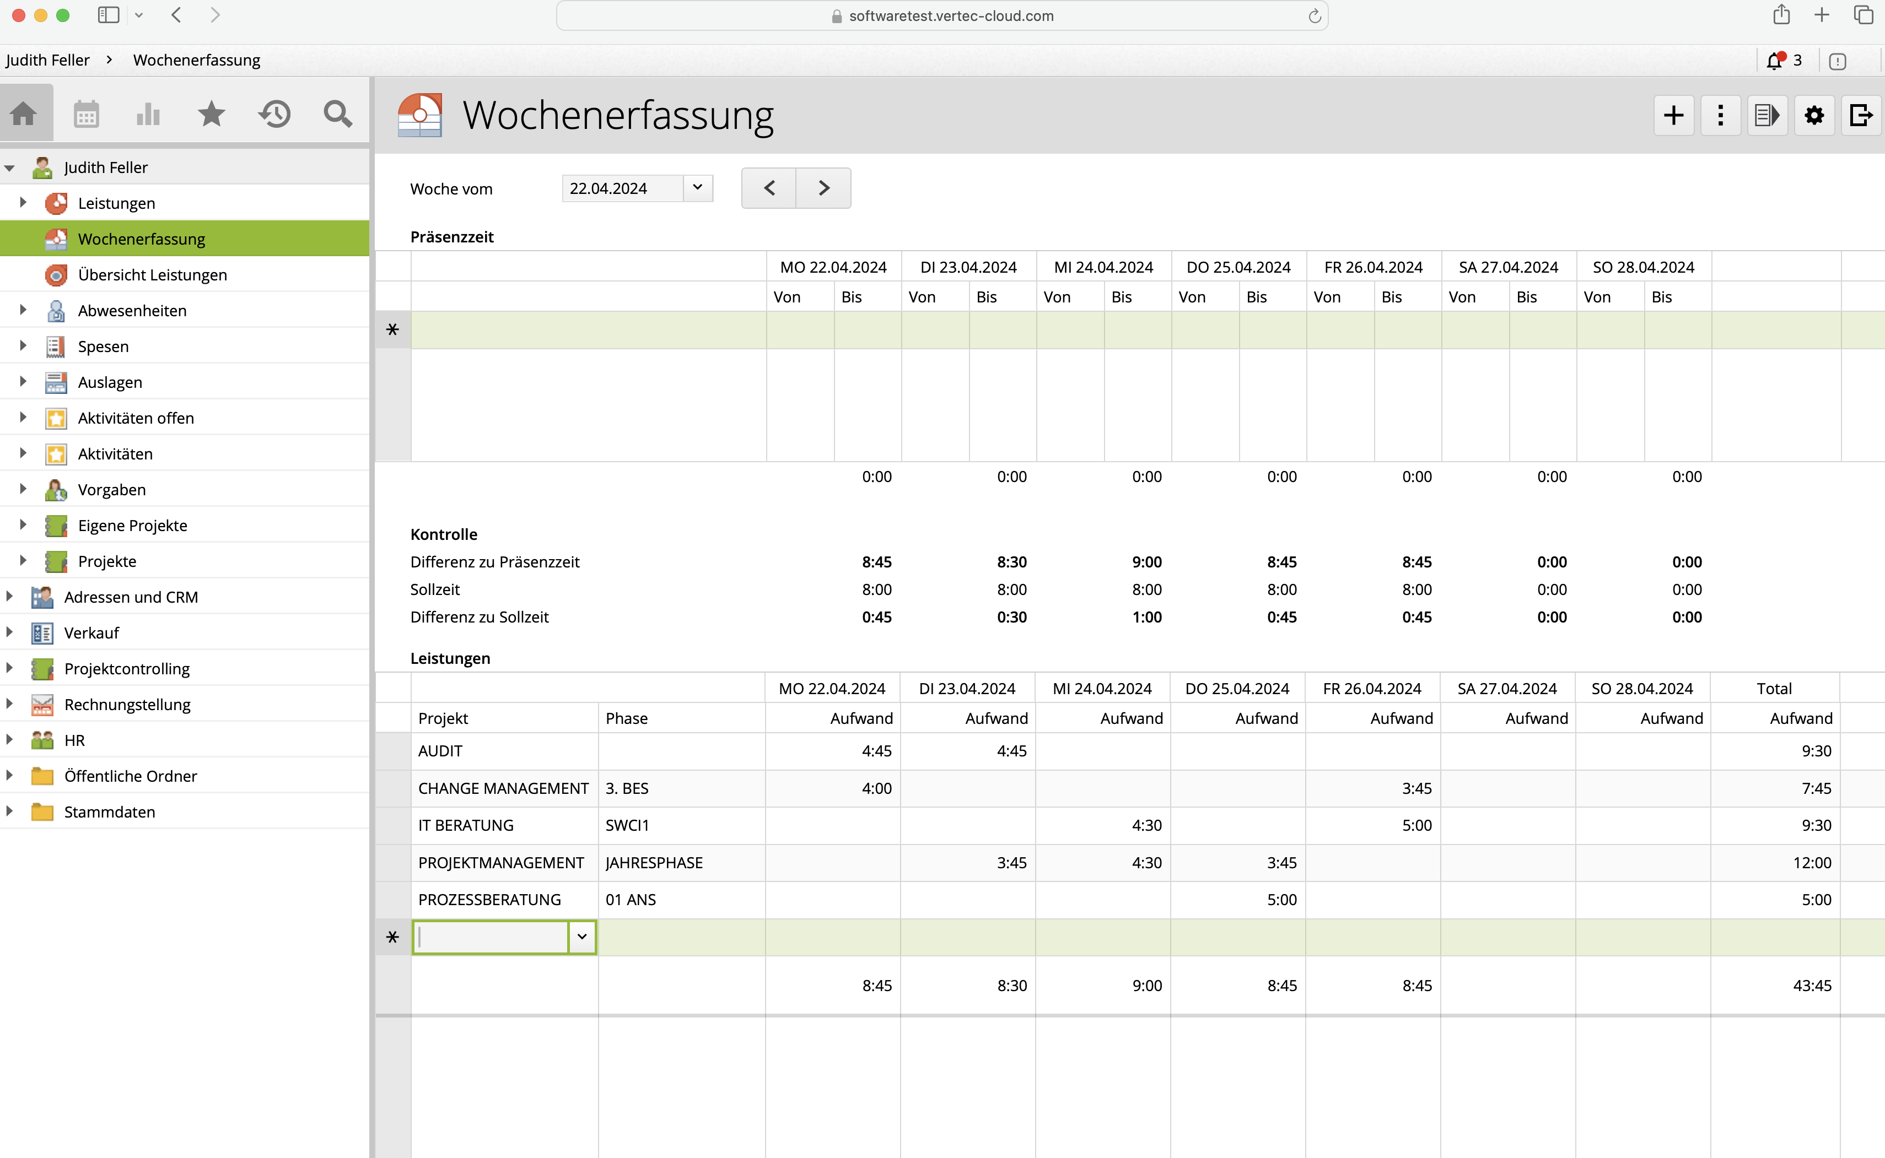The width and height of the screenshot is (1885, 1158).
Task: Open the project selector dropdown in the new row
Action: pyautogui.click(x=581, y=937)
